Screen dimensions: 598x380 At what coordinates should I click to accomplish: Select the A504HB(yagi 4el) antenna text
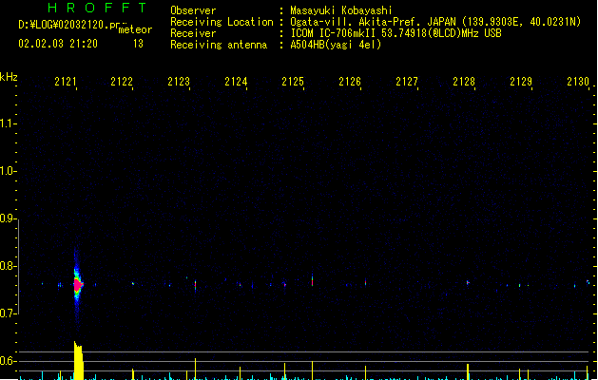click(x=336, y=45)
